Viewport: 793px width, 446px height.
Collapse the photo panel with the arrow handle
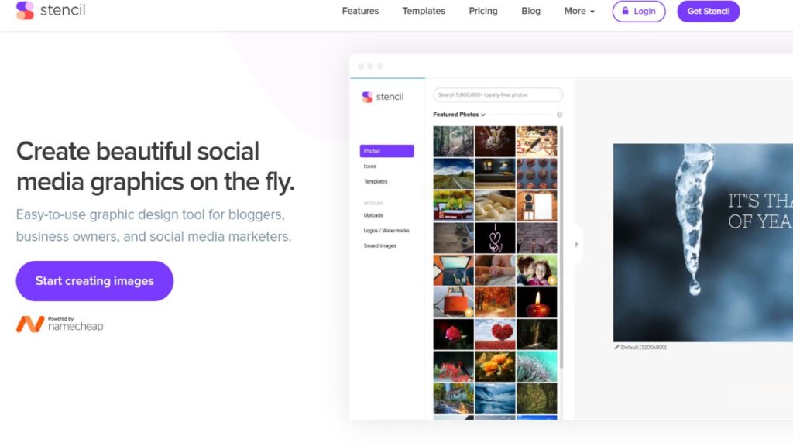[576, 245]
